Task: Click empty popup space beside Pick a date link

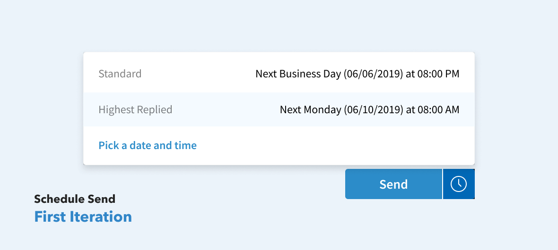Action: tap(334, 146)
